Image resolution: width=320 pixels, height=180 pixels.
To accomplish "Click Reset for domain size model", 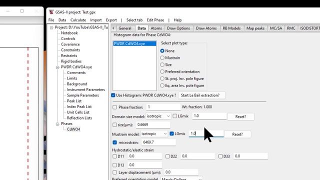I will pos(240,116).
